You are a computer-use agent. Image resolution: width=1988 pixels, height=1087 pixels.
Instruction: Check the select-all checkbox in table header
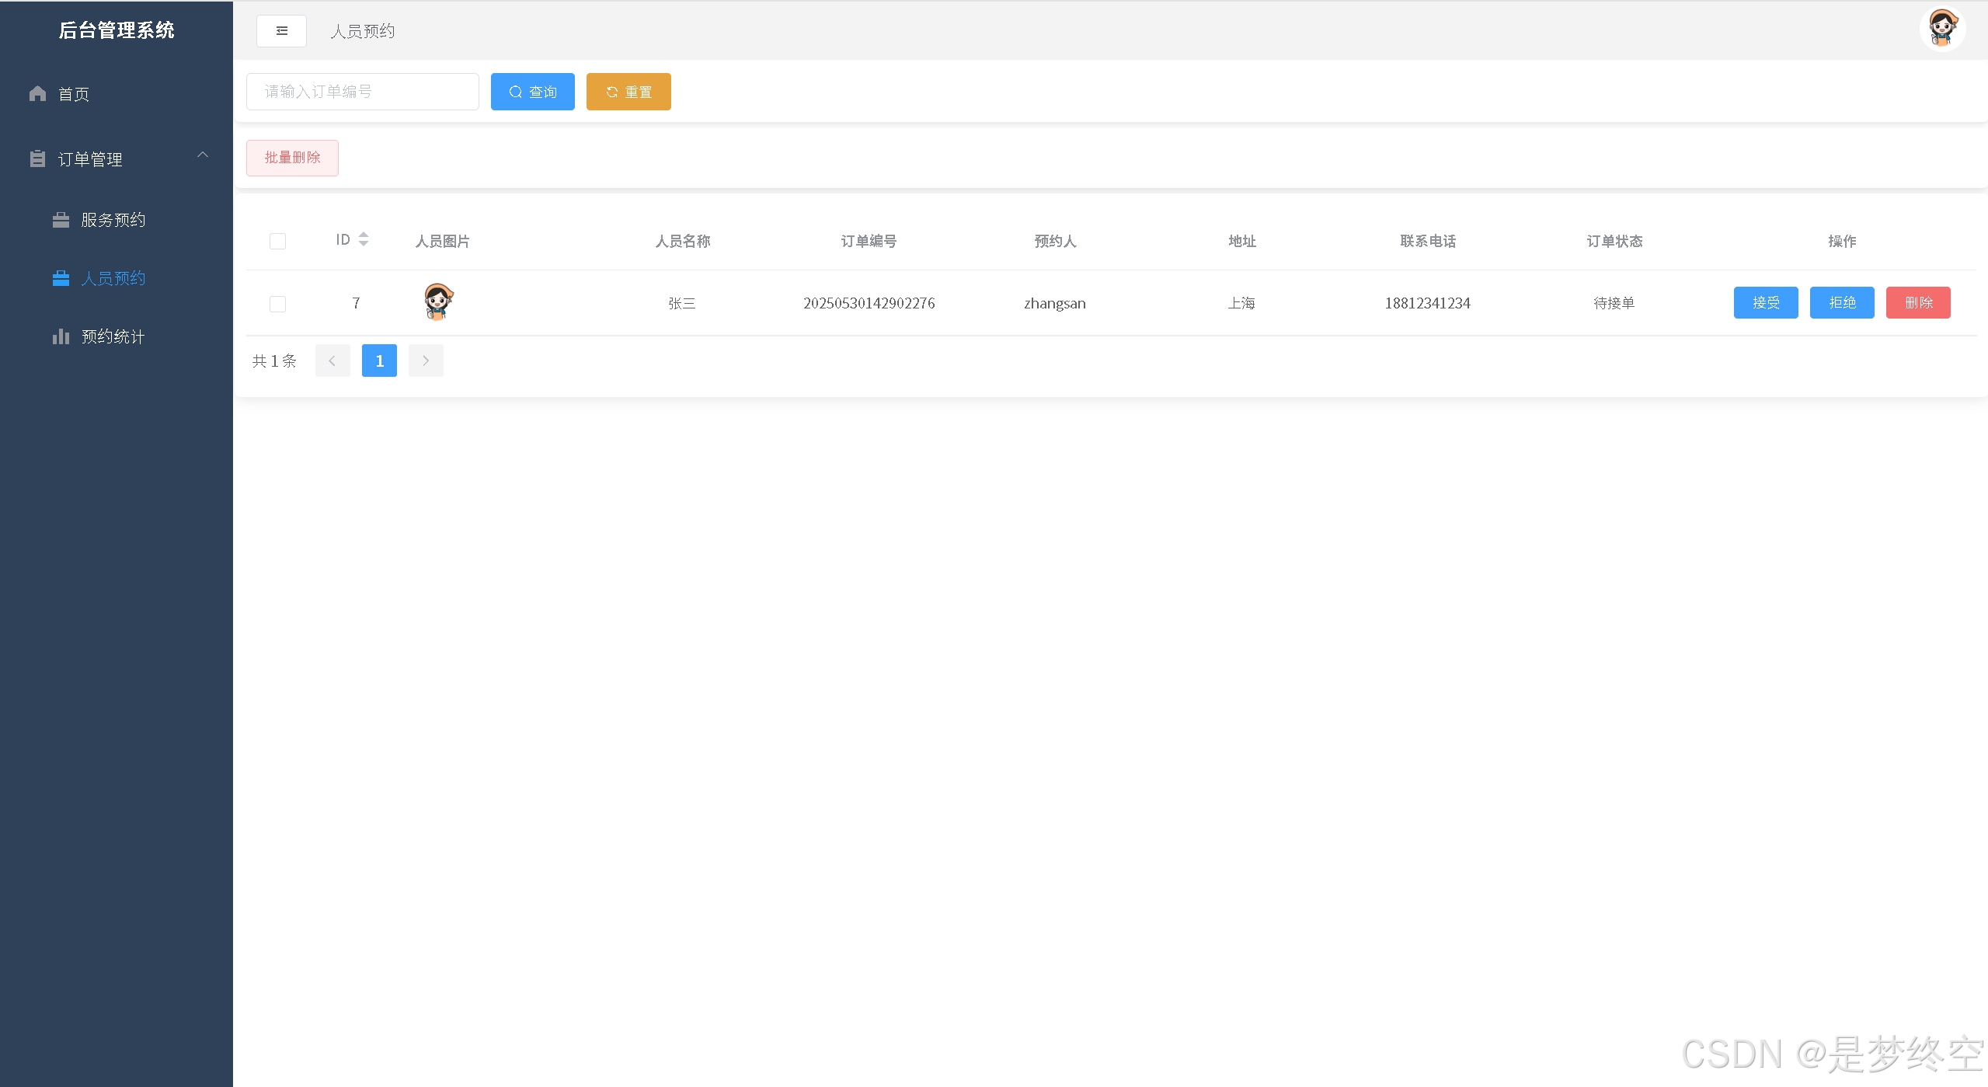277,241
